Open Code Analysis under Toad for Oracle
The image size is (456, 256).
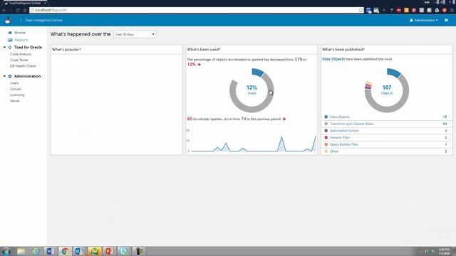[x=21, y=54]
